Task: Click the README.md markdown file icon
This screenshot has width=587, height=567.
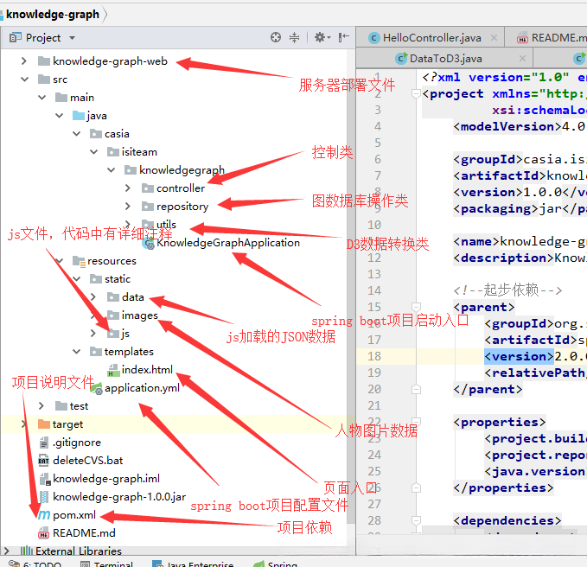Action: (44, 533)
